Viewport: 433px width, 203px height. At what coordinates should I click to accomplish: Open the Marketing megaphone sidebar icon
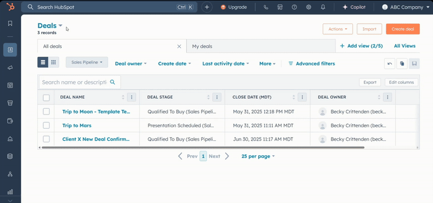[x=10, y=68]
